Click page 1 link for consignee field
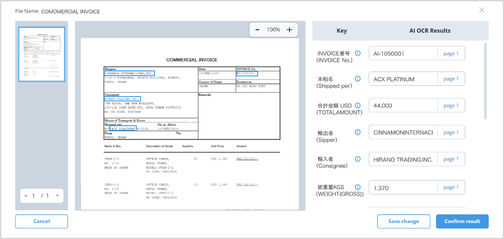This screenshot has width=504, height=239. [451, 159]
